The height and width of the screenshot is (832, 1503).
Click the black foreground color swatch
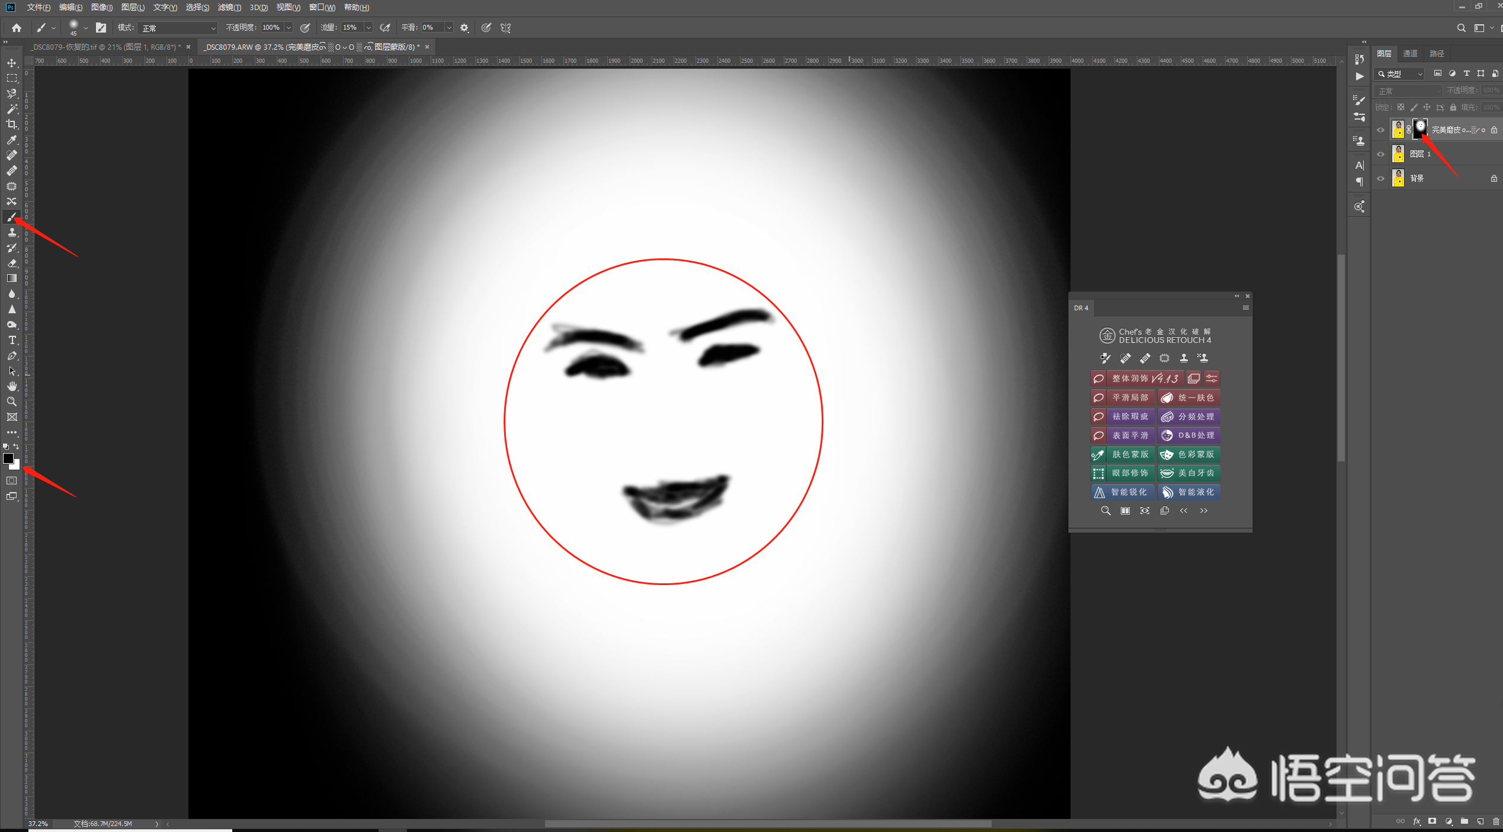pyautogui.click(x=8, y=458)
